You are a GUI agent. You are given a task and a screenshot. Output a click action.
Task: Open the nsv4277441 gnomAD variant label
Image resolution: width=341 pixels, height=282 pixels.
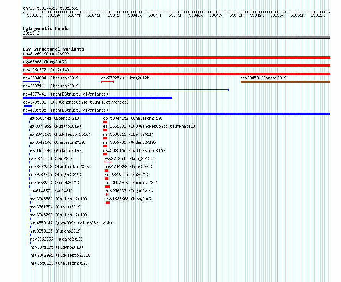pos(66,94)
